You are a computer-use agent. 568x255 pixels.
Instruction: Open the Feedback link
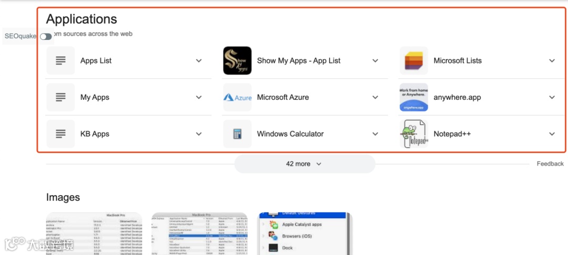coord(550,164)
